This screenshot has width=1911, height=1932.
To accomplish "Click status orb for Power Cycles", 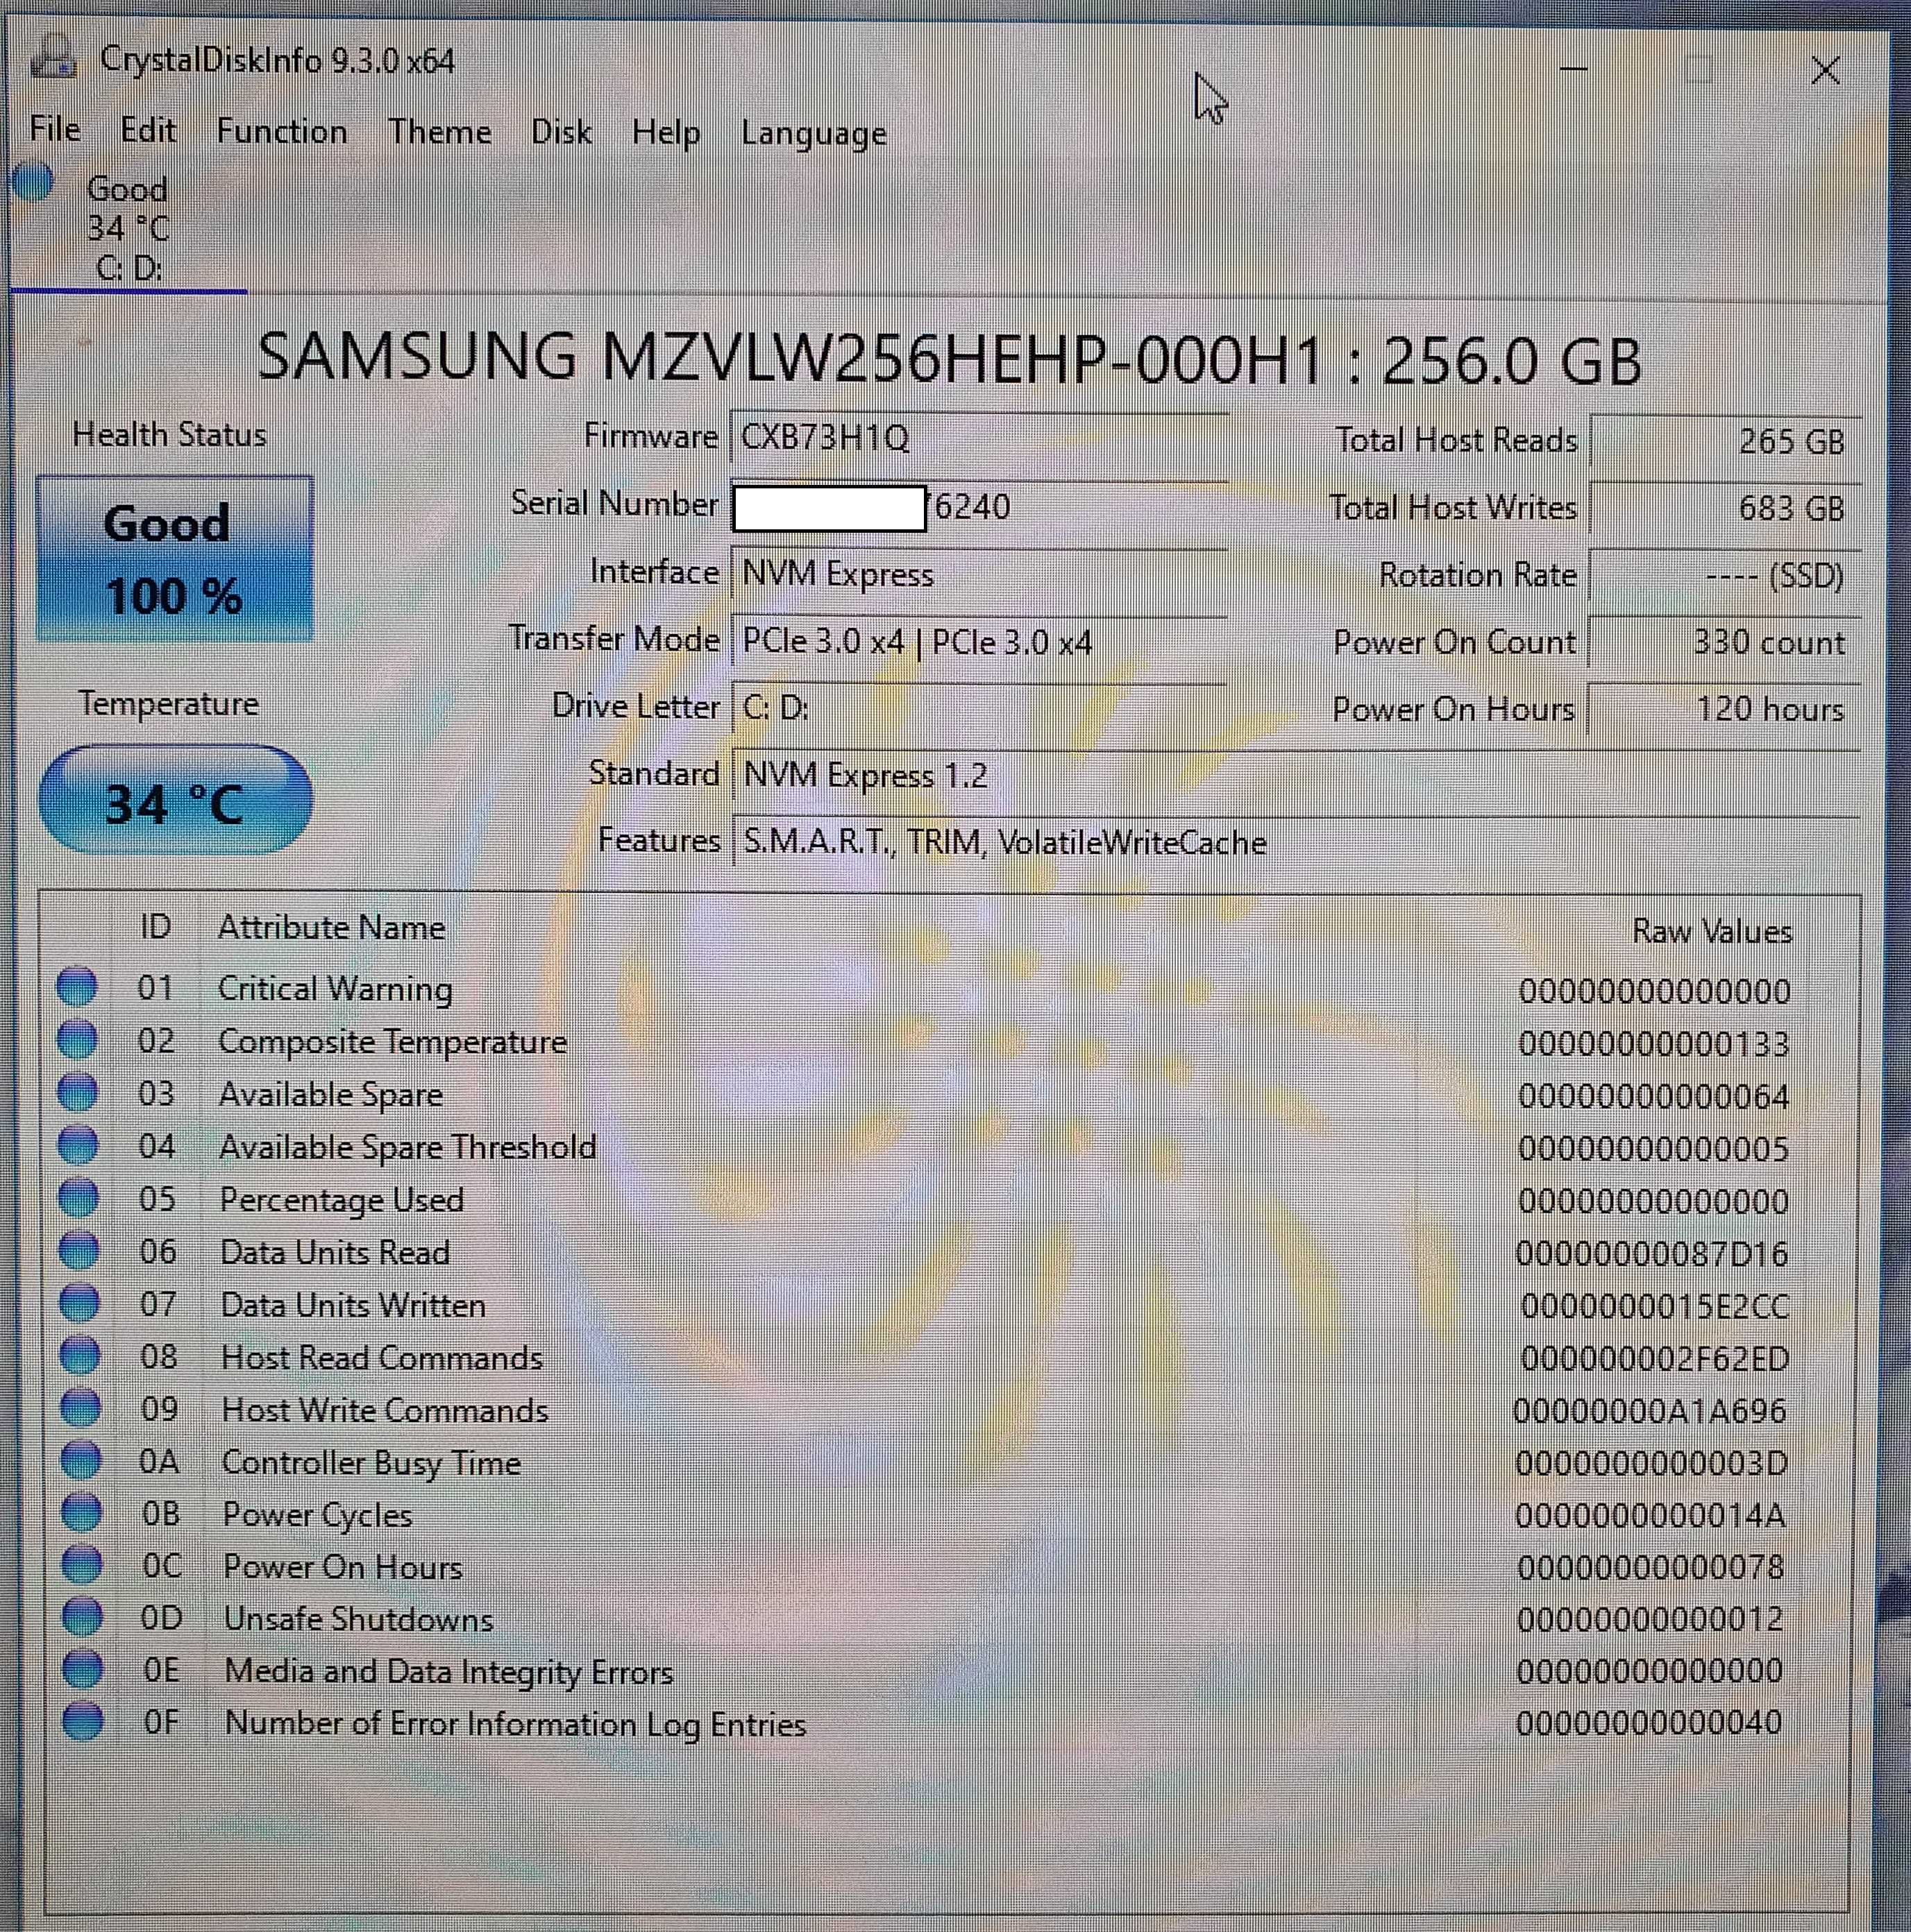I will (x=81, y=1512).
